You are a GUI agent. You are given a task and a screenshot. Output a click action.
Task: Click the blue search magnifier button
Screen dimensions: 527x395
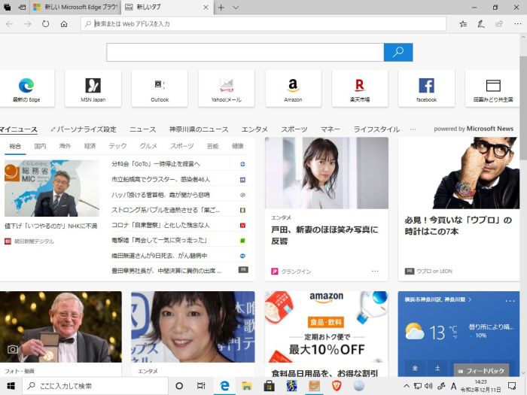pyautogui.click(x=398, y=52)
